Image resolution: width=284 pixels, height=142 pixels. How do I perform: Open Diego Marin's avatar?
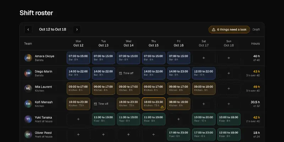pos(28,73)
